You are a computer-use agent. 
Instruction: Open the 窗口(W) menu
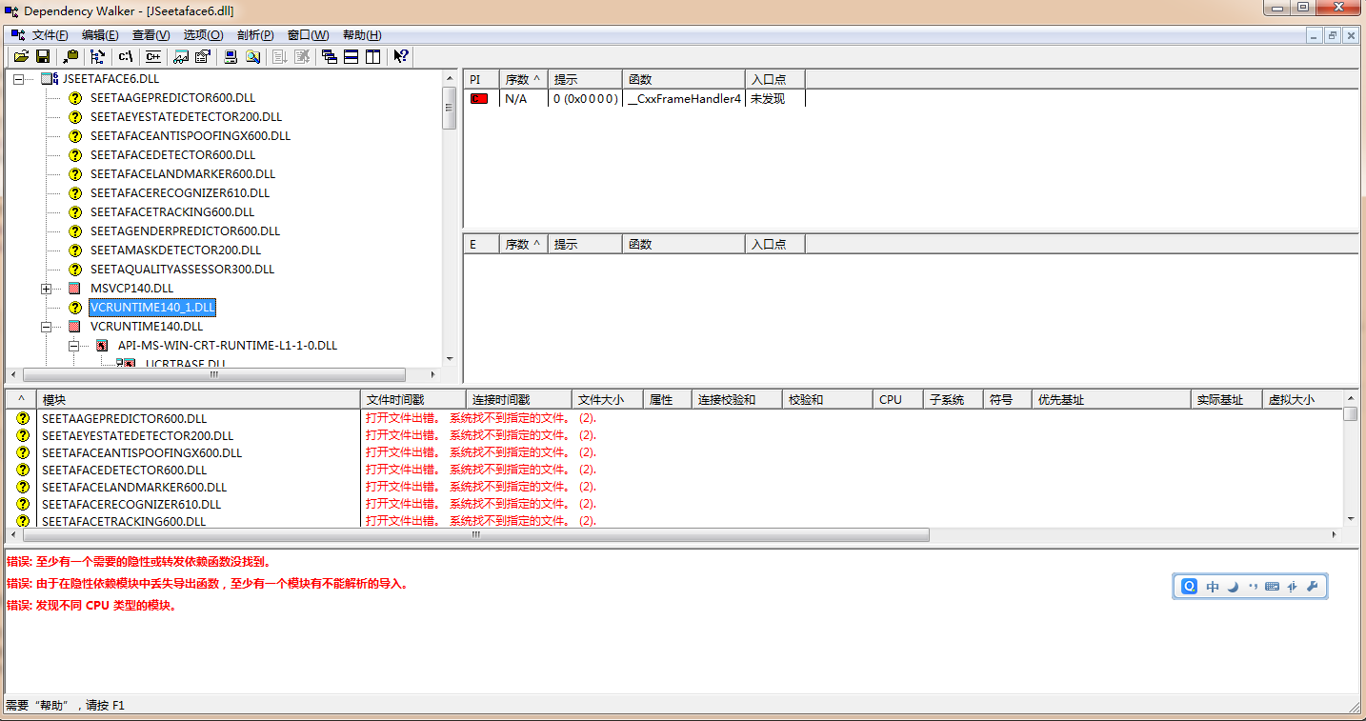309,35
